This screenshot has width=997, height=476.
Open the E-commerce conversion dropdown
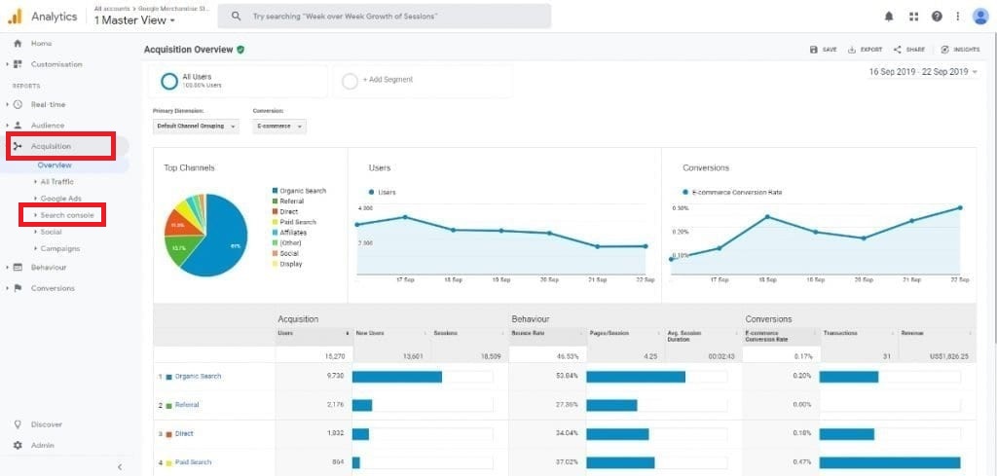click(279, 127)
